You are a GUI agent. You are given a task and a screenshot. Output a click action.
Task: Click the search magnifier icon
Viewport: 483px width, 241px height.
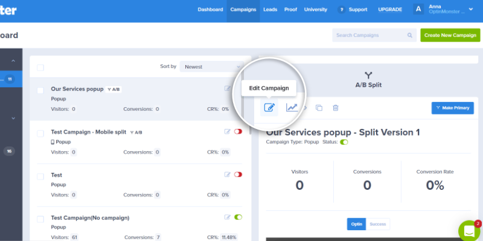(410, 36)
